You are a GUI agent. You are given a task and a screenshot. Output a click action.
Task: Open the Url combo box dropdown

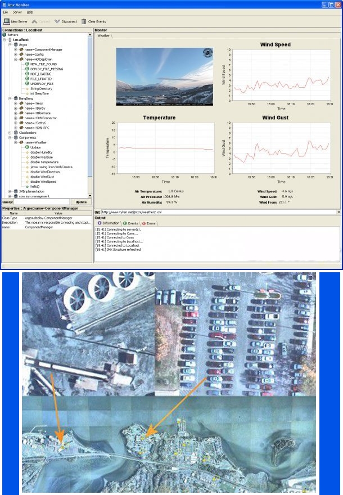tap(339, 212)
